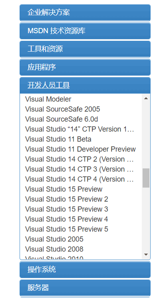Image resolution: width=153 pixels, height=298 pixels.
Task: Expand the 企业解决方案 accordion section
Action: tap(85, 13)
